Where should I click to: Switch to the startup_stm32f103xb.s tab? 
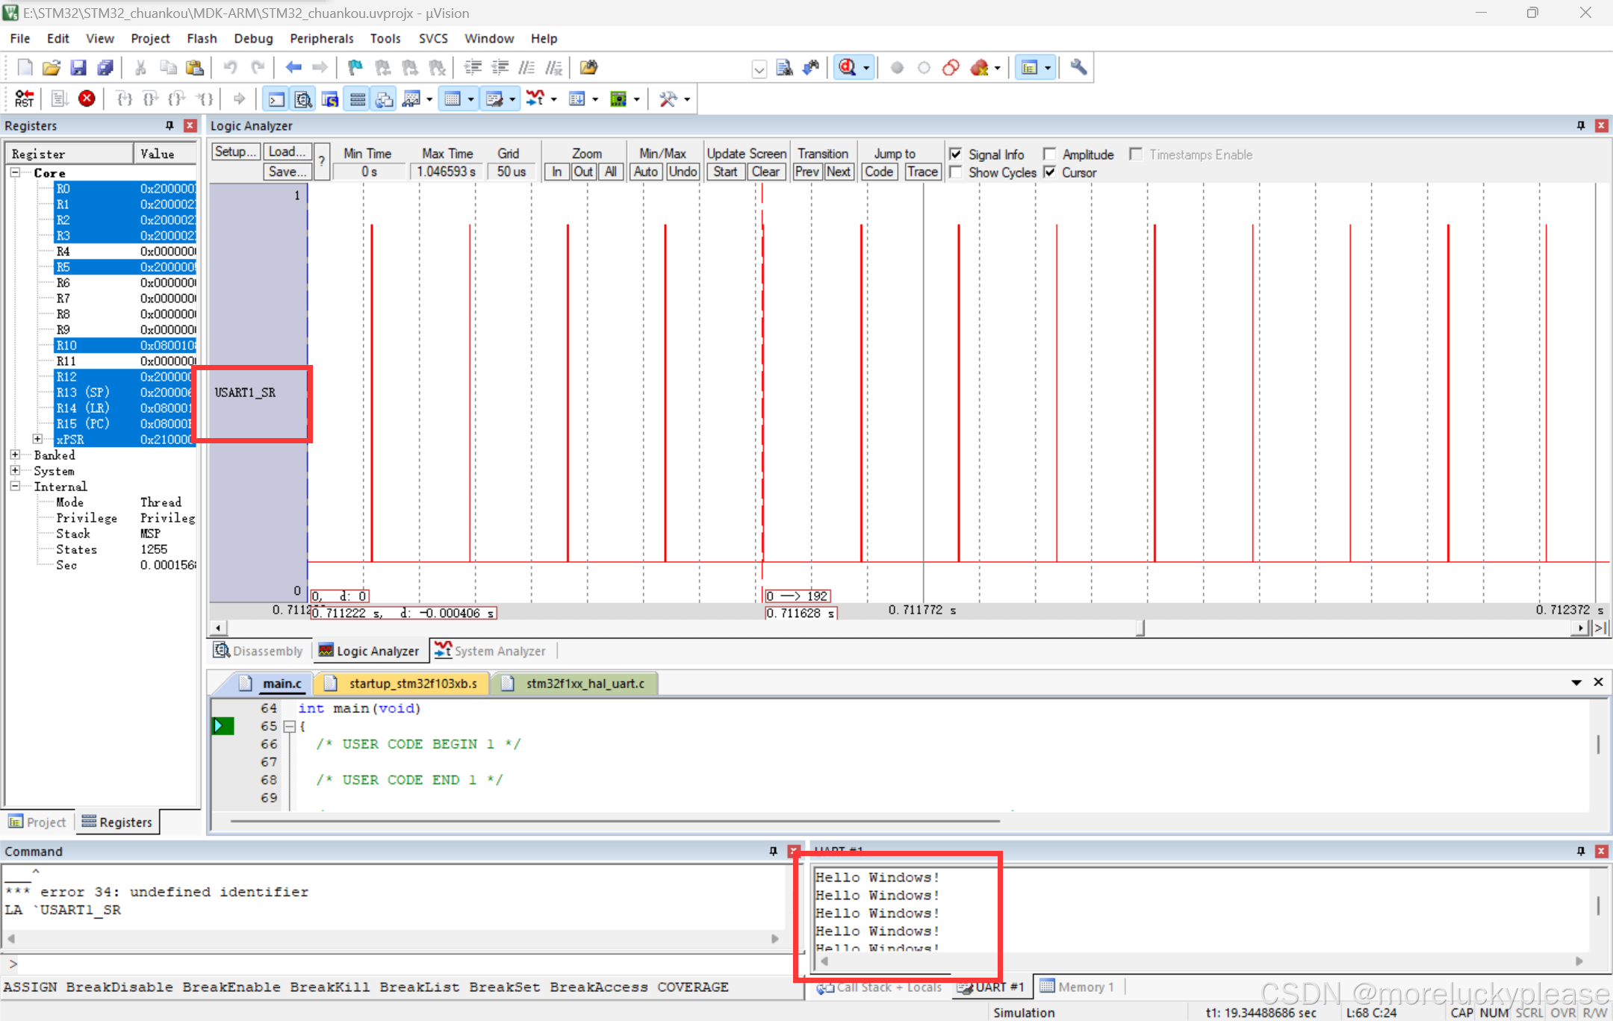point(412,683)
